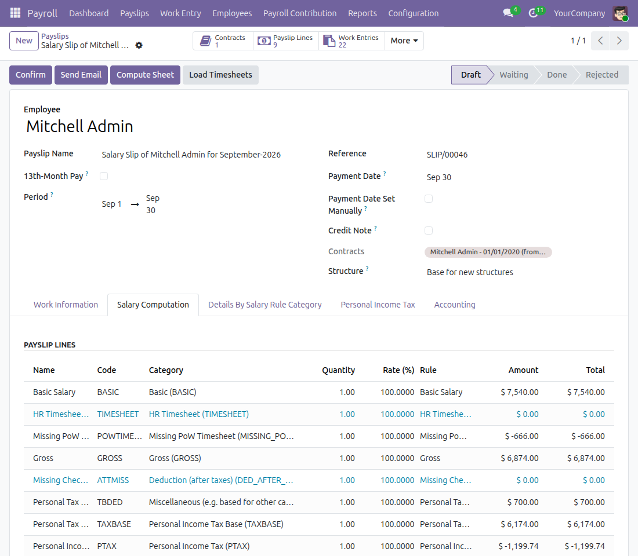Image resolution: width=638 pixels, height=556 pixels.
Task: Open the Work Entries smart button
Action: point(351,41)
